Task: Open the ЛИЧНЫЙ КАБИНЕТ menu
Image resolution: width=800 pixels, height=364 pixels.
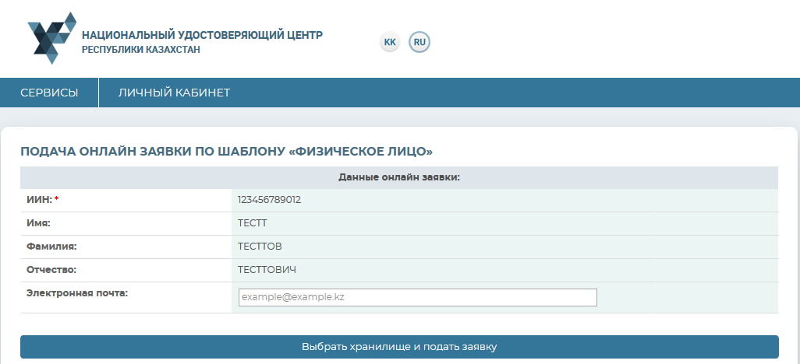Action: pos(174,93)
